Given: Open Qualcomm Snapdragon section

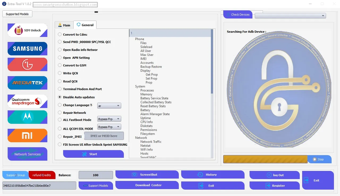Looking at the screenshot, I should (x=27, y=101).
